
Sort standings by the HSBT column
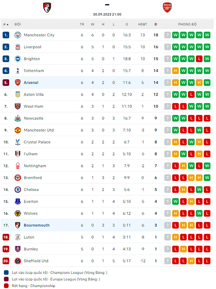tap(143, 24)
